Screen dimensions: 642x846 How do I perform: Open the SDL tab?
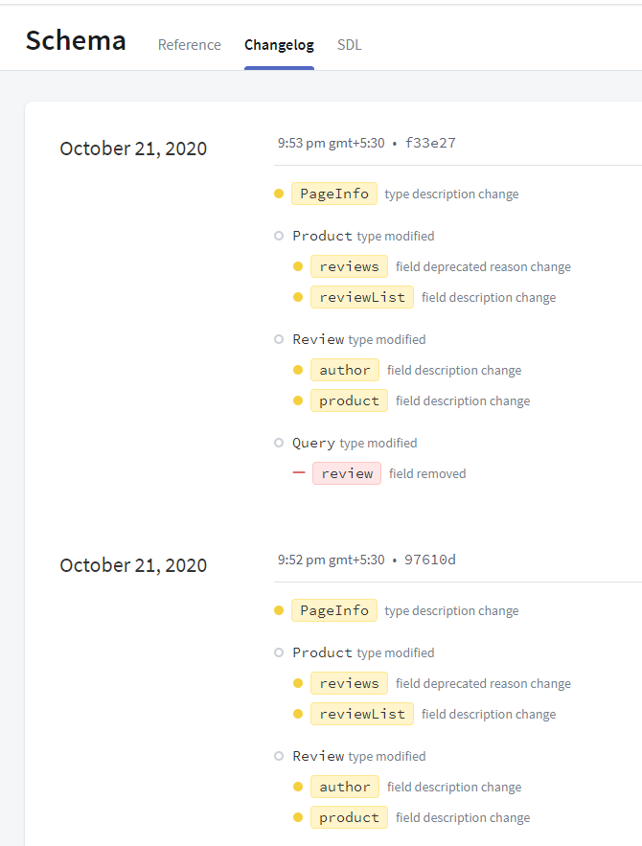click(350, 44)
